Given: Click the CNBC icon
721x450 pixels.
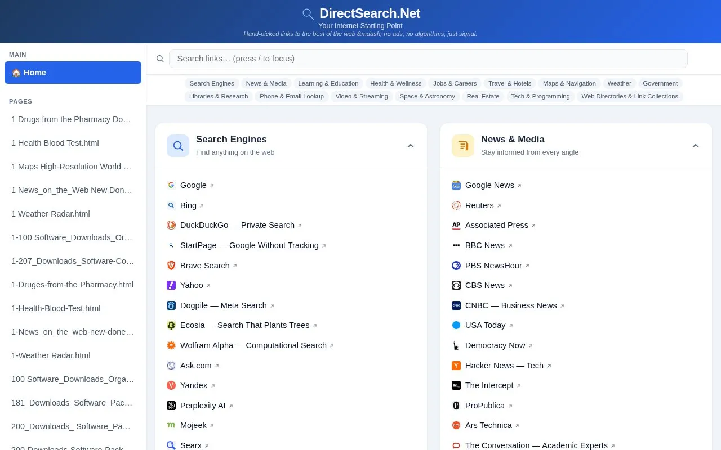Looking at the screenshot, I should point(456,305).
